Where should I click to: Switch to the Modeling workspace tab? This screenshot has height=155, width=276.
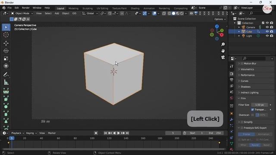click(x=73, y=8)
